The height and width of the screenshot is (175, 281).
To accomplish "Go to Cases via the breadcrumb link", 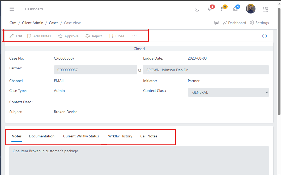I will [x=53, y=23].
